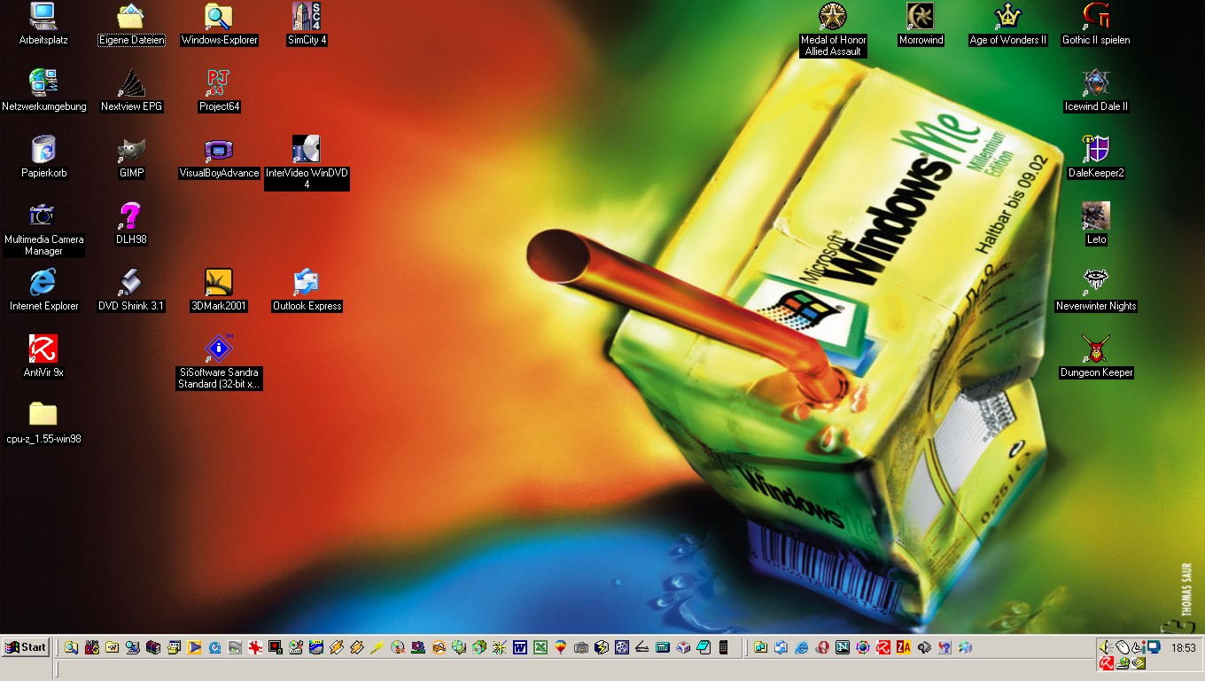Open the cpu-z_1.55-win98 folder

[43, 415]
